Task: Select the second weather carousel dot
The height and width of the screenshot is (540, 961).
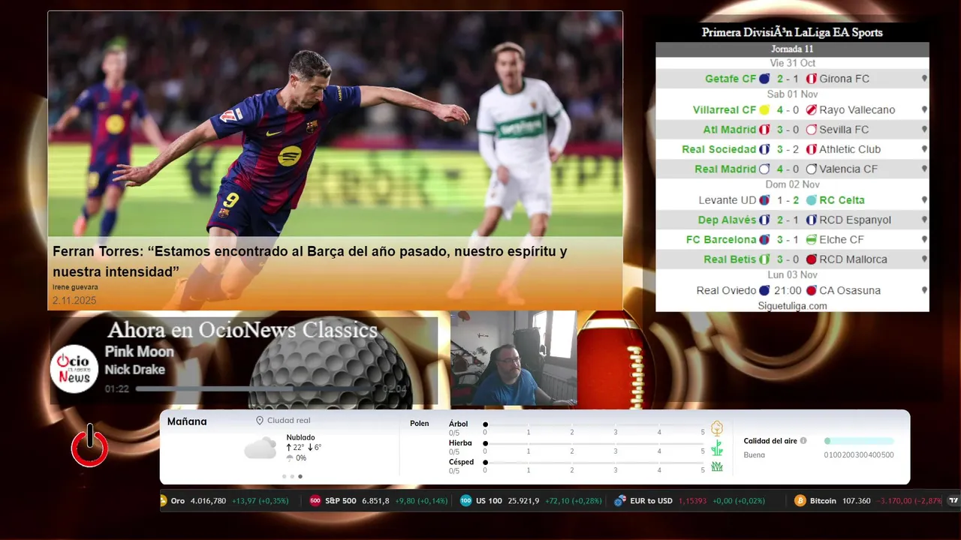Action: (x=292, y=476)
